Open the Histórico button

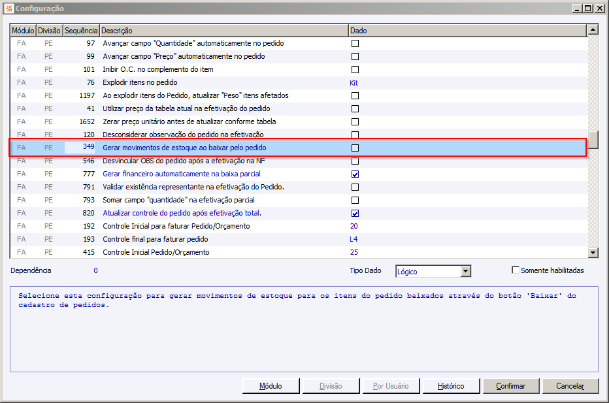click(451, 386)
